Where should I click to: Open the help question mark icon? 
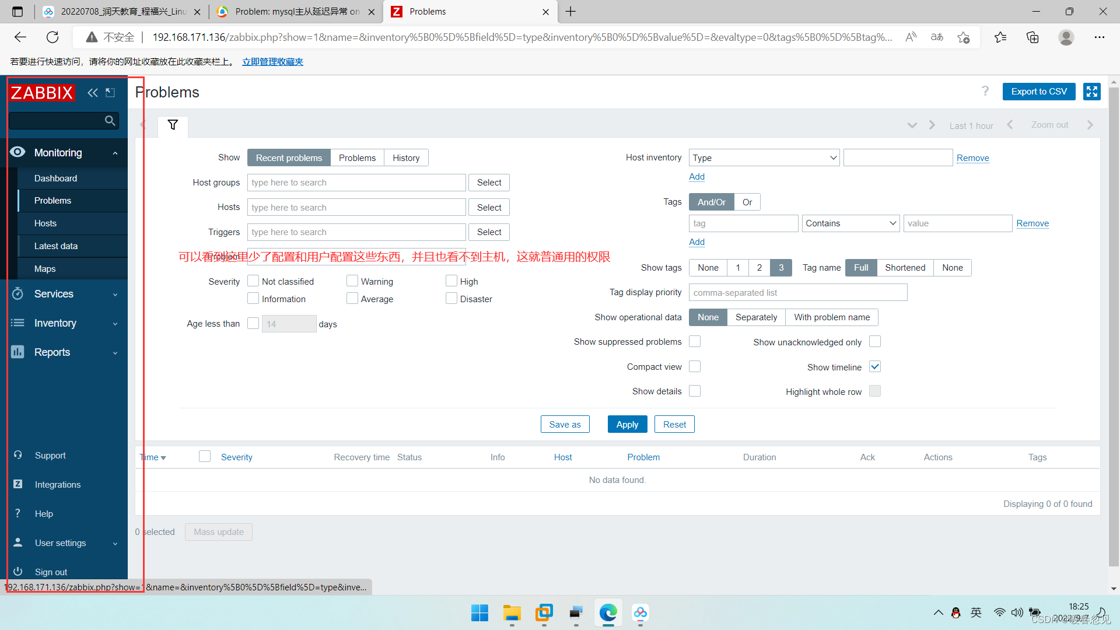985,91
